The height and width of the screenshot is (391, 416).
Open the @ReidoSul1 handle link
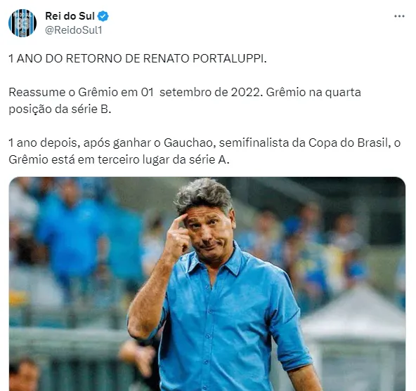74,30
